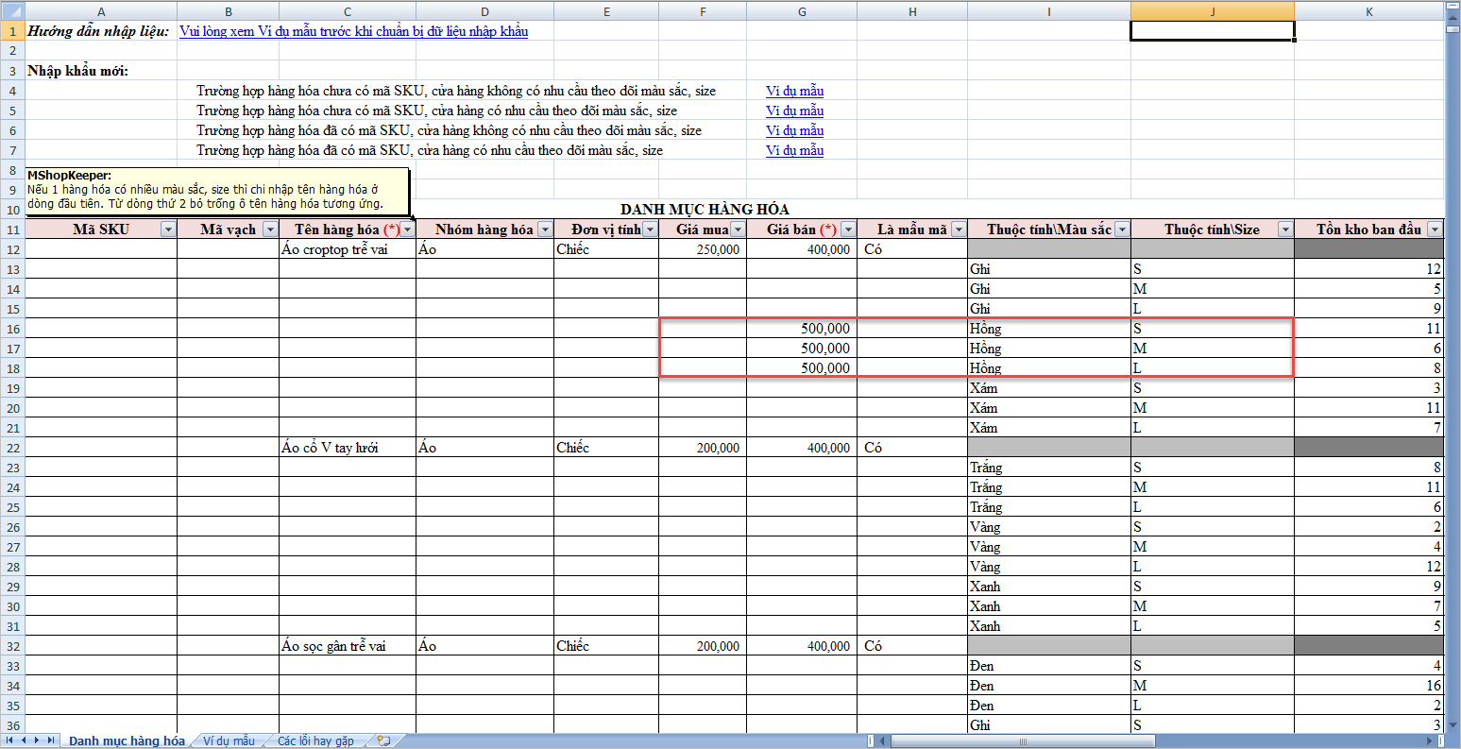Expand the Thuộc tính\Size filter dropdown
The height and width of the screenshot is (749, 1461).
coord(1284,230)
